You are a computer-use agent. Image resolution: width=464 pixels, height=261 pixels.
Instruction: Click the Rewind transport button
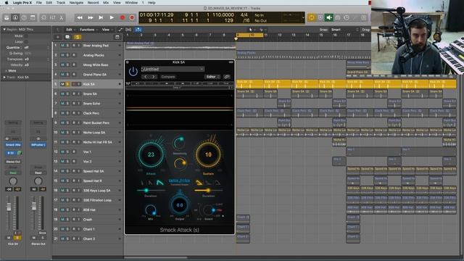(80, 17)
